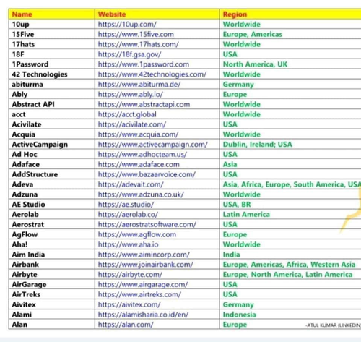This screenshot has width=361, height=342.
Task: Select the Dublin, Ireland; USA region cell
Action: (290, 145)
